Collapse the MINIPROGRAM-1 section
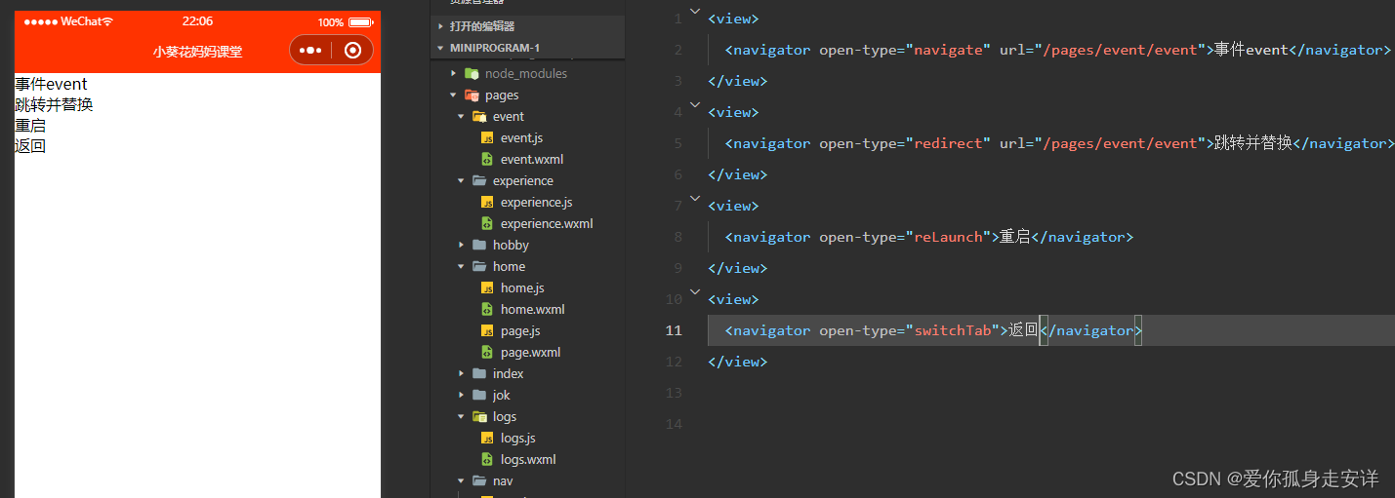This screenshot has height=498, width=1395. click(440, 48)
